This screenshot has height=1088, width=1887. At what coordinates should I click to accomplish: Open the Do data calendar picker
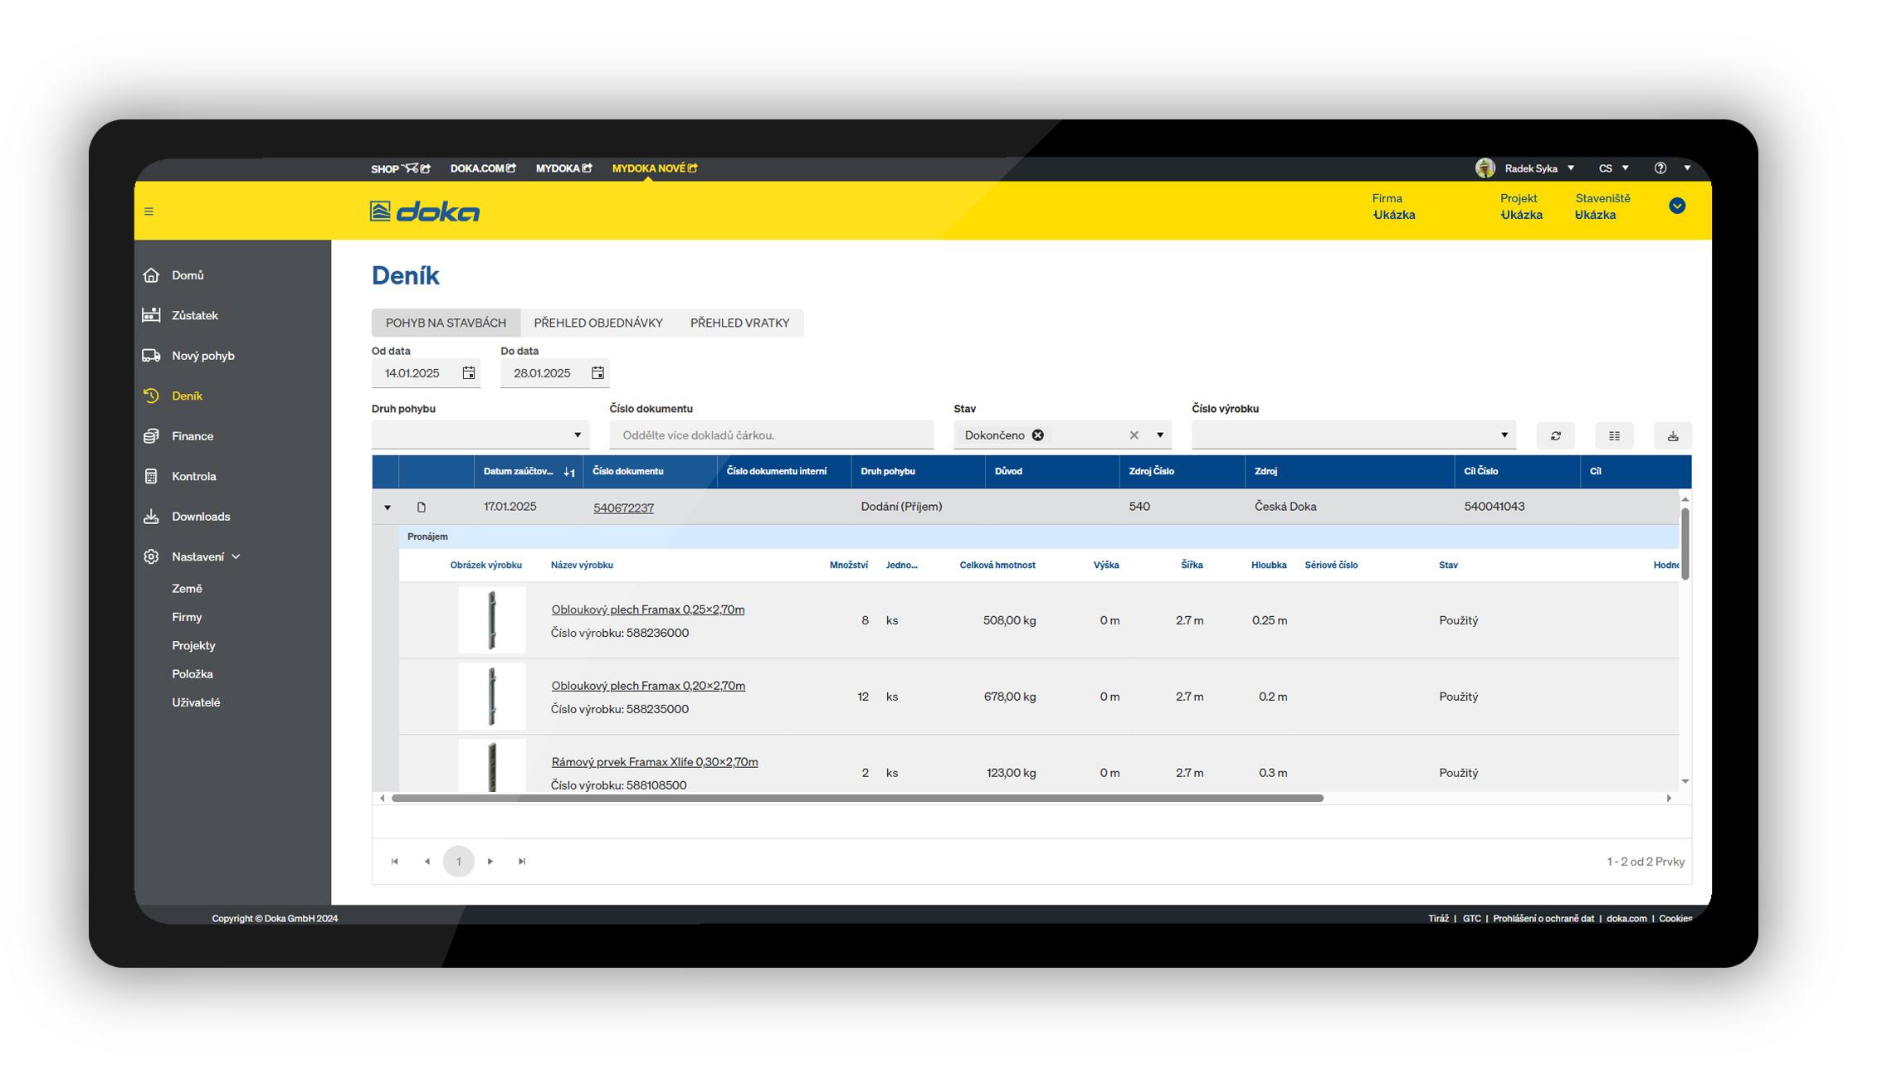pos(597,373)
